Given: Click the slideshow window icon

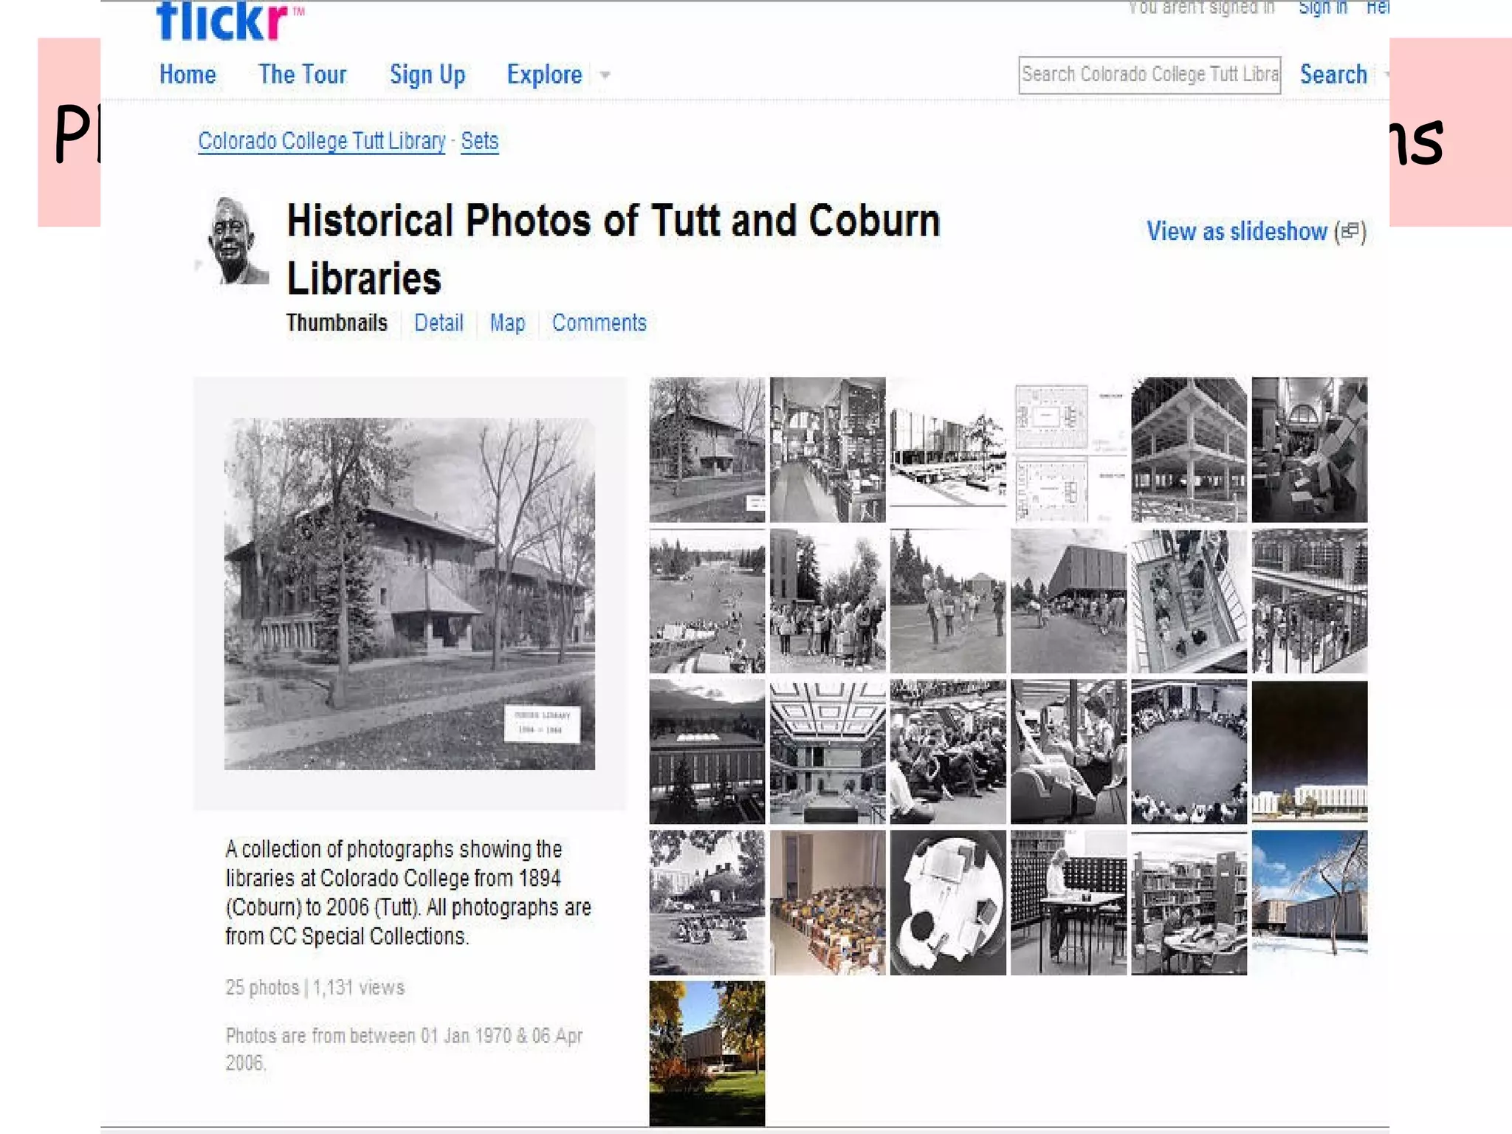Looking at the screenshot, I should coord(1350,232).
